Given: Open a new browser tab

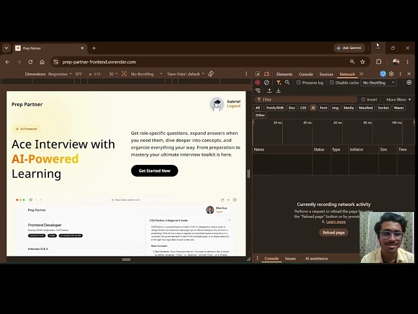Looking at the screenshot, I should tap(94, 48).
